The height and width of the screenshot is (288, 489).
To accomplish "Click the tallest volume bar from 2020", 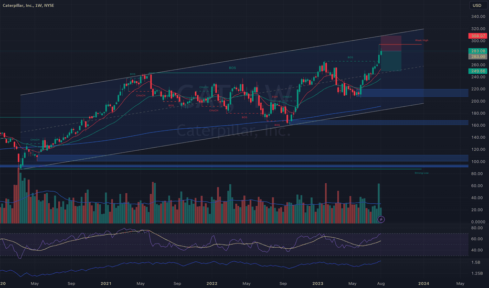I will [x=18, y=196].
